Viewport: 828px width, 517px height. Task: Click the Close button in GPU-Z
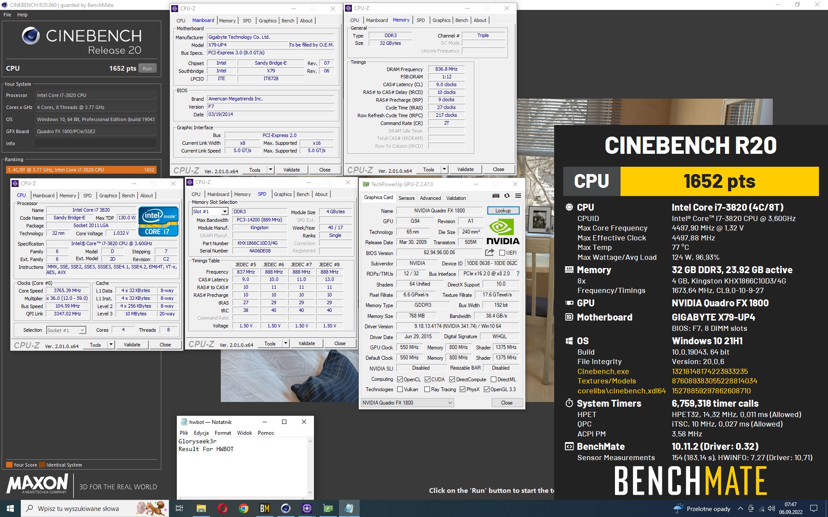[x=507, y=403]
